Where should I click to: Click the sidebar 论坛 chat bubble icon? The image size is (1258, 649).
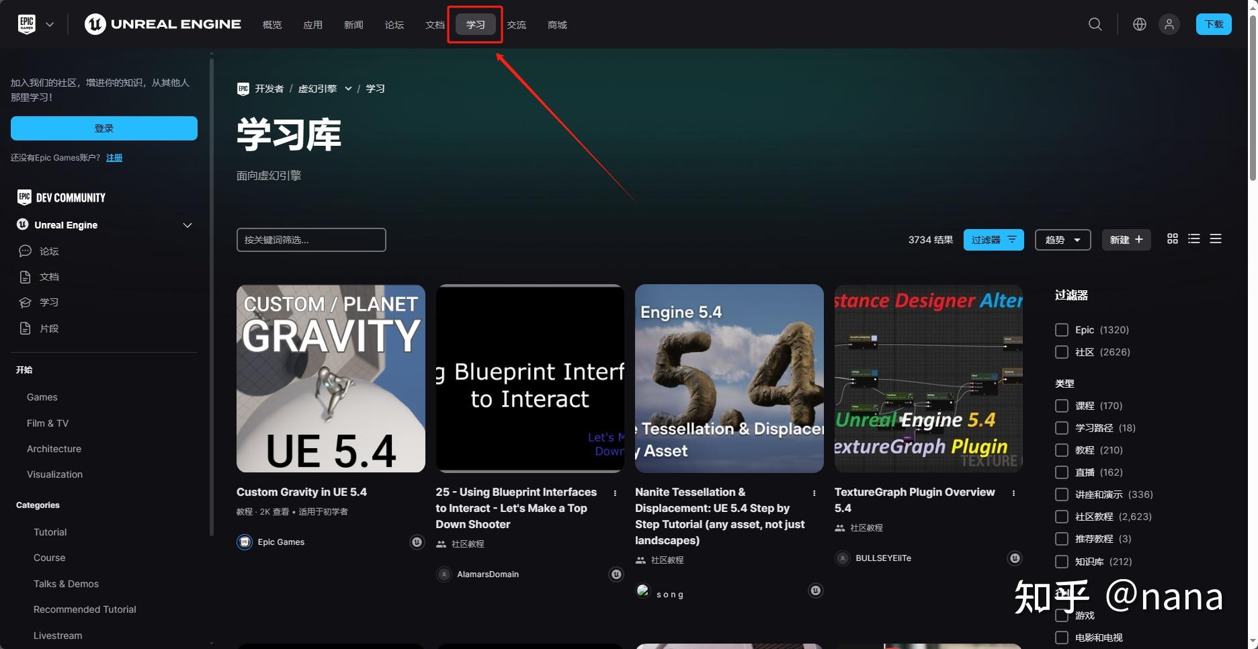(x=25, y=251)
